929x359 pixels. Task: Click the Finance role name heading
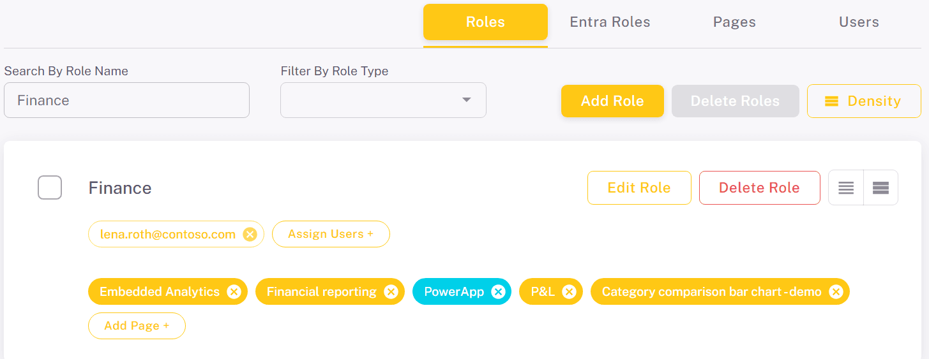click(120, 188)
